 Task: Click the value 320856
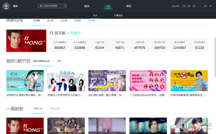click(x=80, y=48)
